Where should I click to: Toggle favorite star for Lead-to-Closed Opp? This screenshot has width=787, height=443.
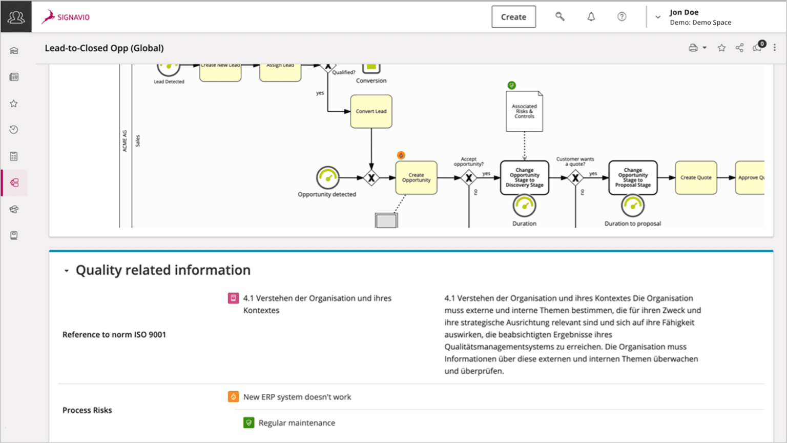pos(721,47)
